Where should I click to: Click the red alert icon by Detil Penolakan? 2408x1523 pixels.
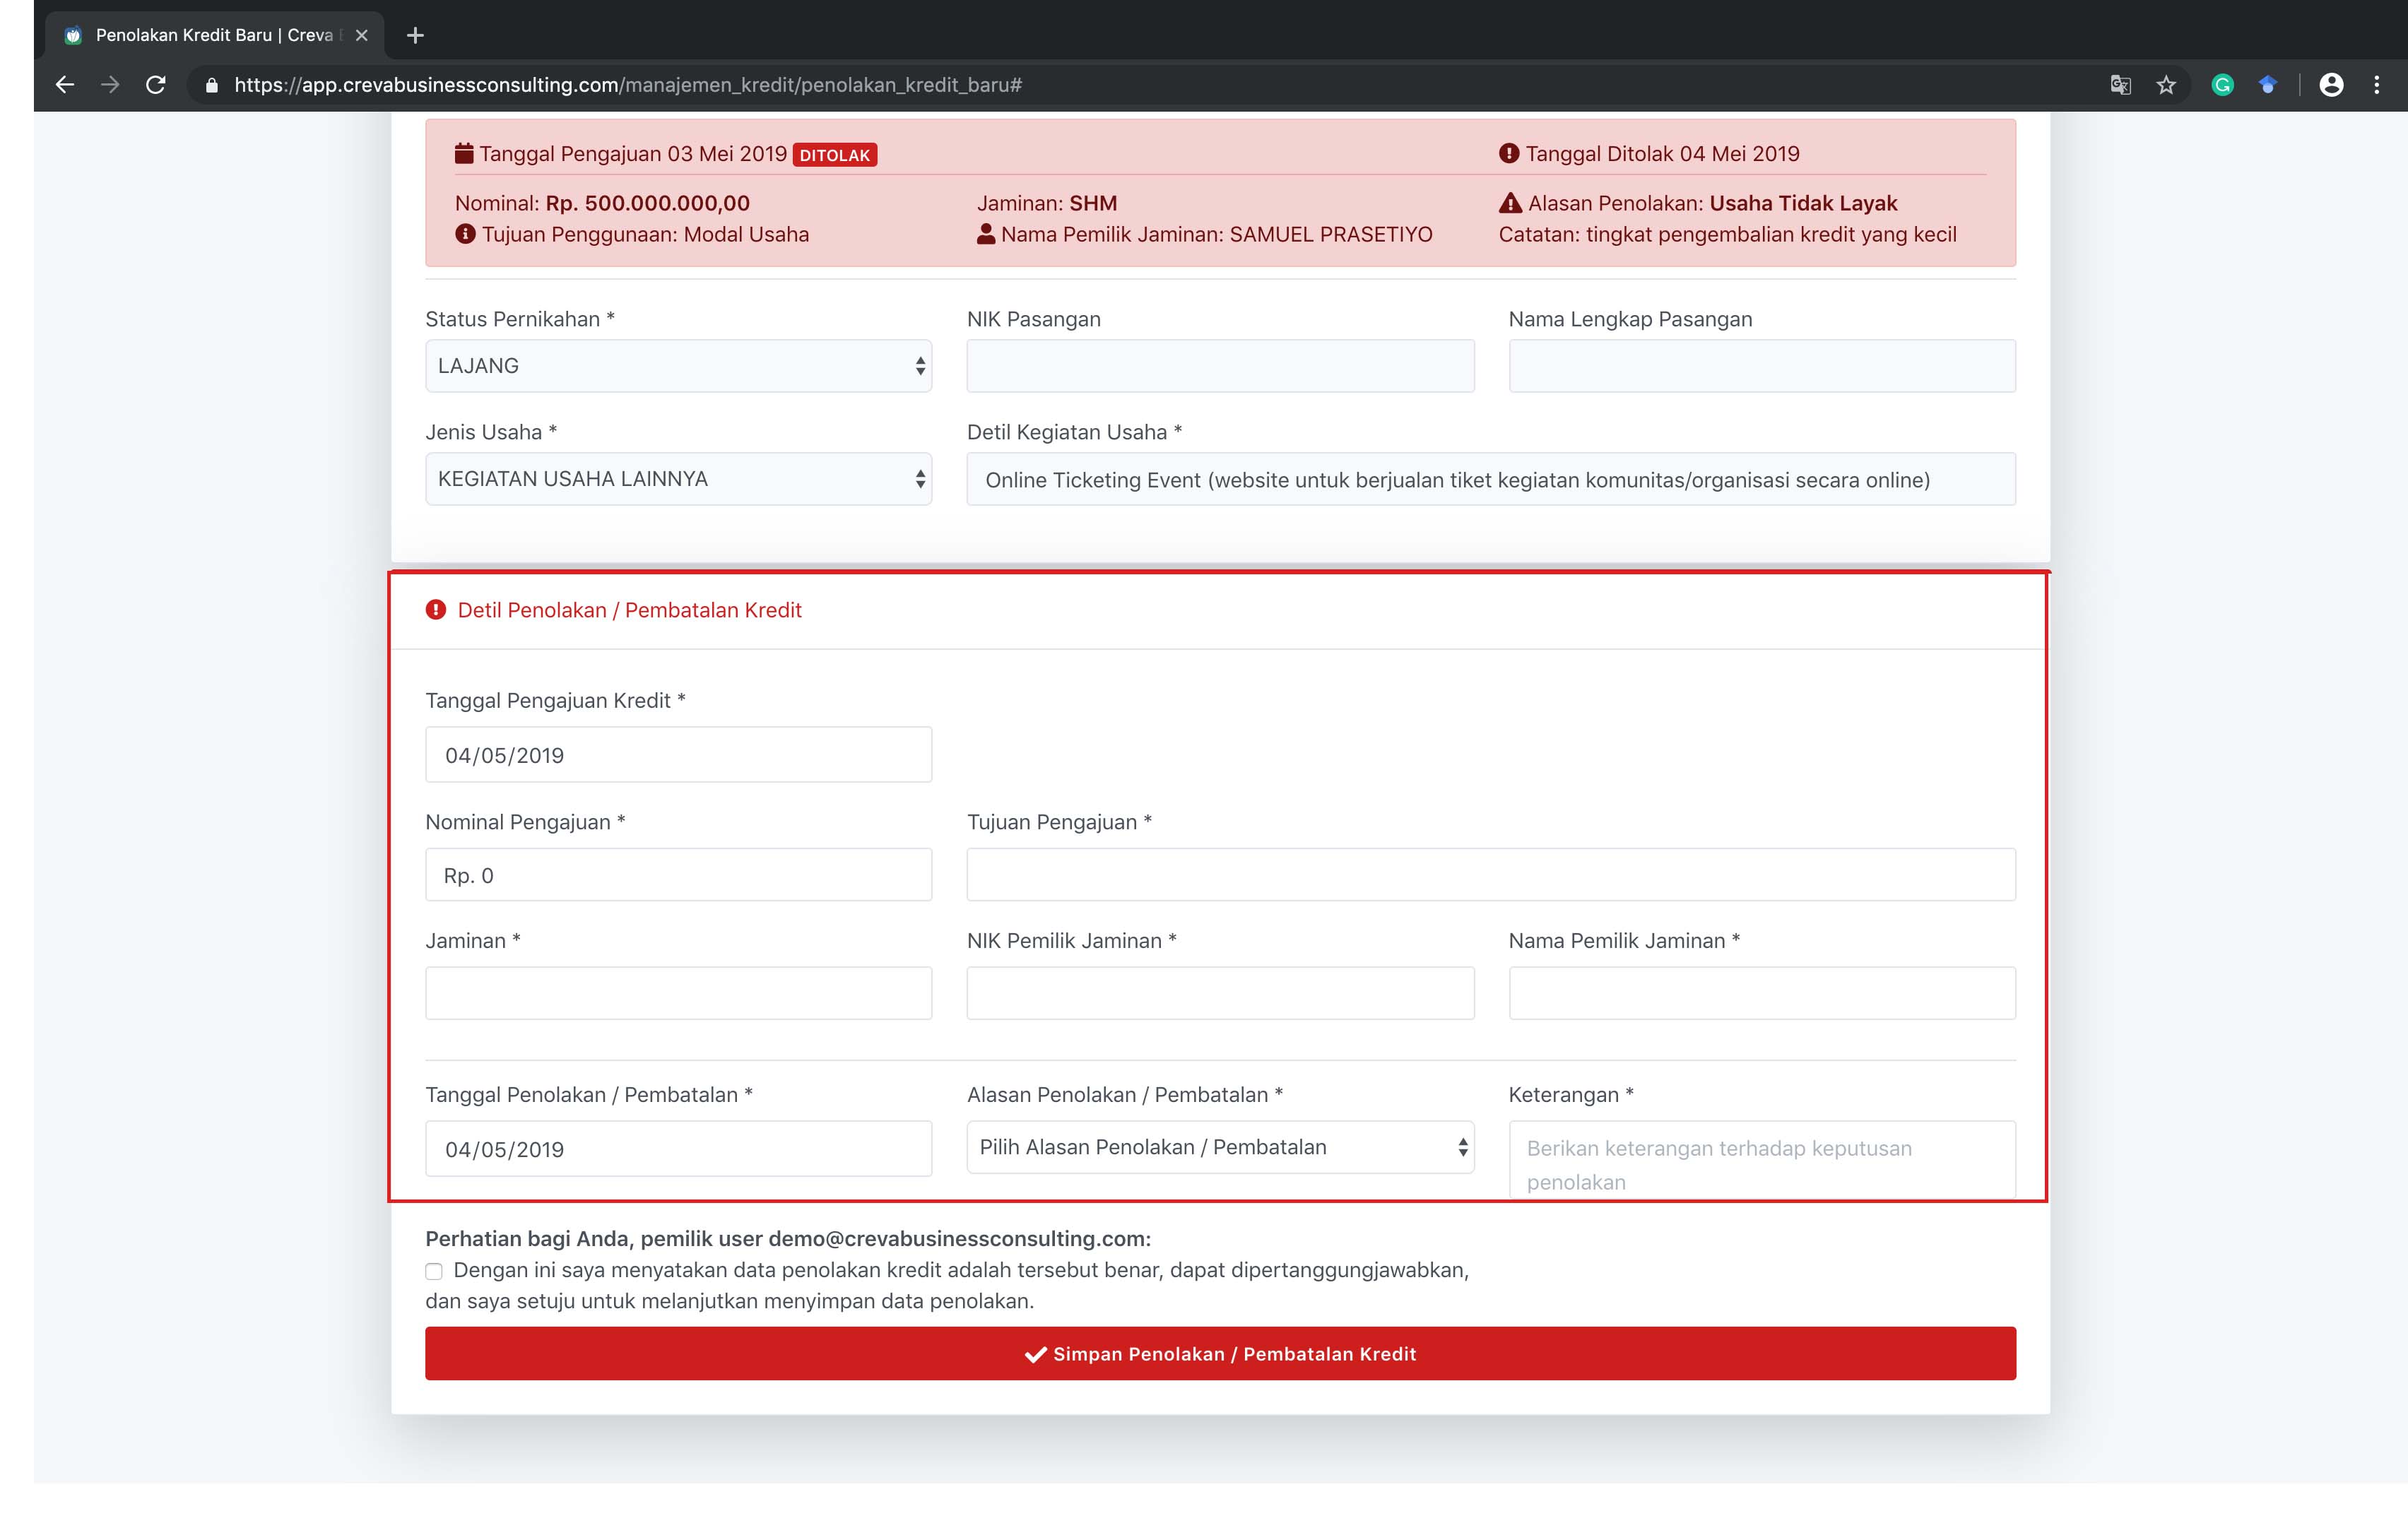click(x=436, y=610)
